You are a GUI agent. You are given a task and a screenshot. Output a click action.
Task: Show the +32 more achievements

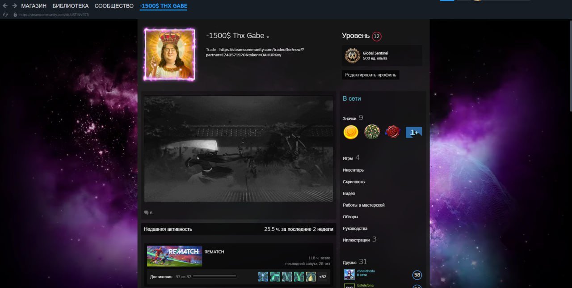[x=322, y=277]
